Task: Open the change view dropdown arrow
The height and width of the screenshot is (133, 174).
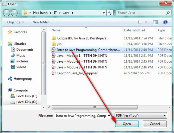Action: click(x=146, y=22)
